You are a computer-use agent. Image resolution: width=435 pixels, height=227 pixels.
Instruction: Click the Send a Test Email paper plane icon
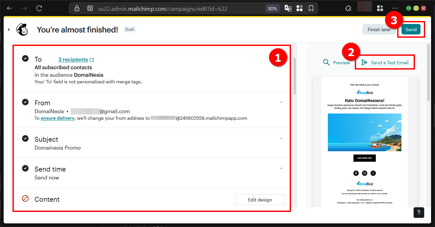(364, 62)
